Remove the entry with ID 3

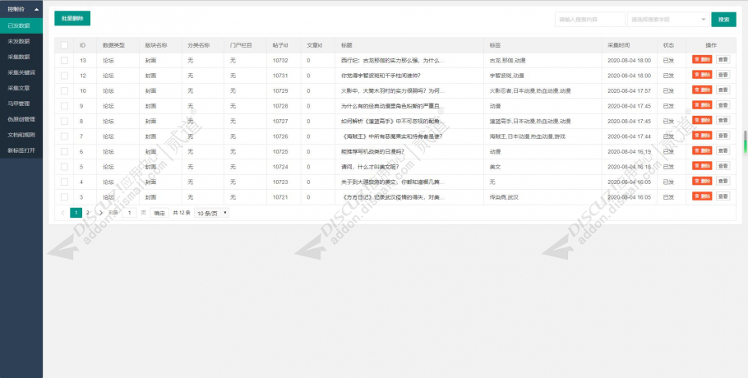point(702,196)
